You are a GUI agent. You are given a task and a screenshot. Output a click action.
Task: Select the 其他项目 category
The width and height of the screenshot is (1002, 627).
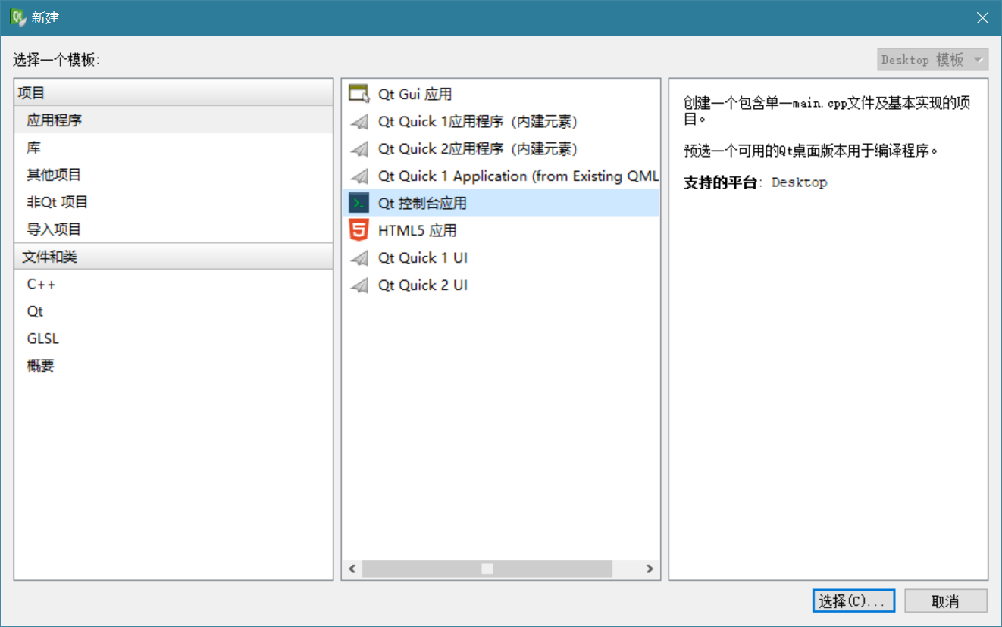point(54,175)
